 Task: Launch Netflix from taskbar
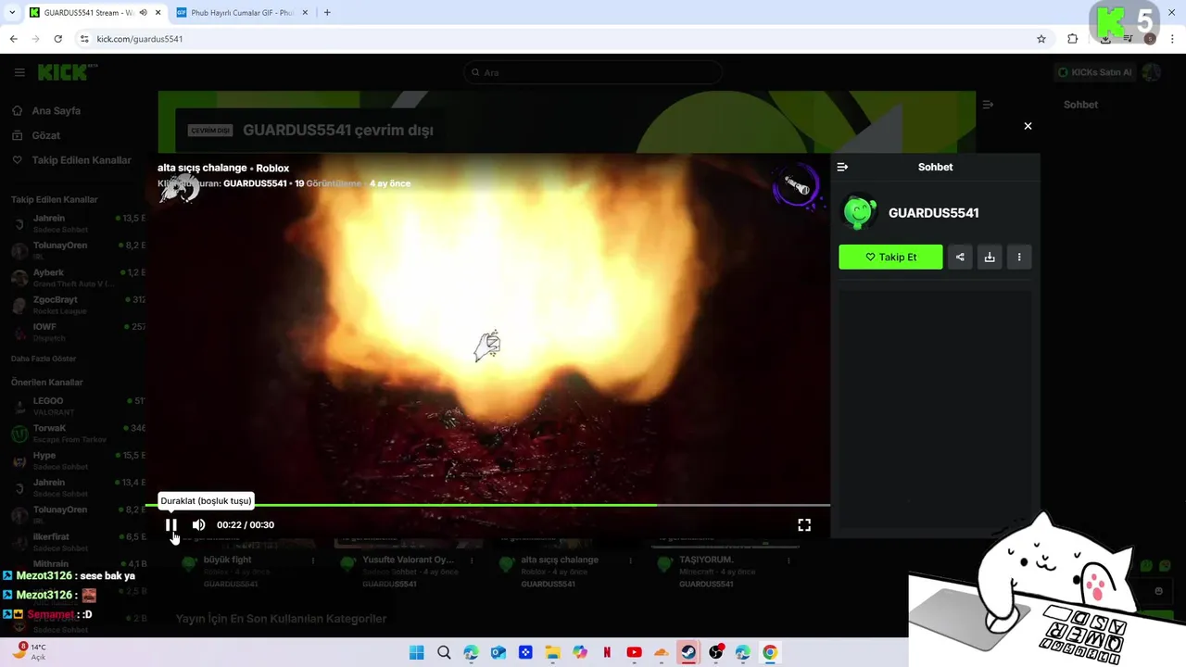[607, 652]
